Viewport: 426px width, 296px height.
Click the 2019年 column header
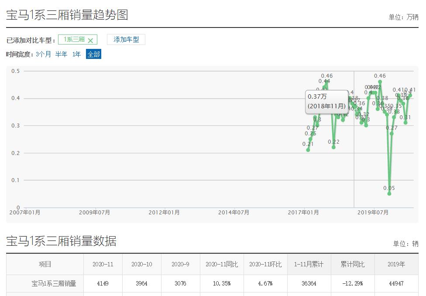[396, 264]
